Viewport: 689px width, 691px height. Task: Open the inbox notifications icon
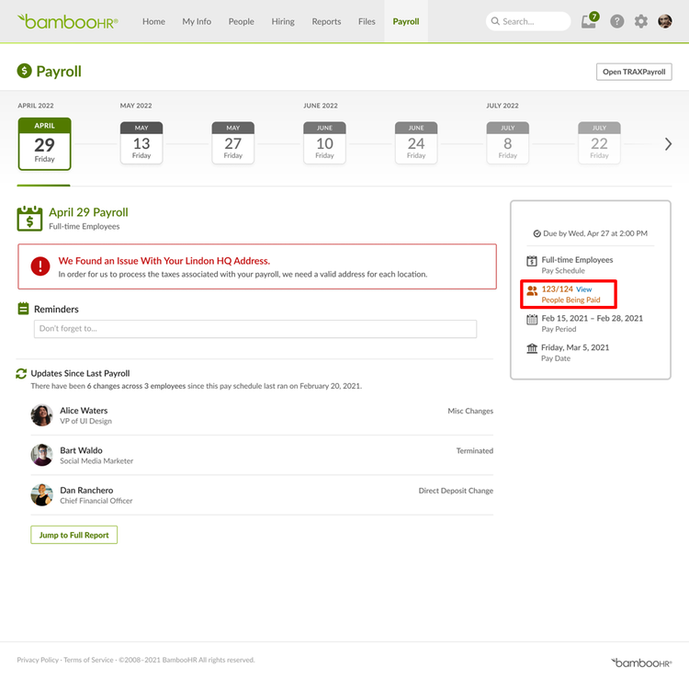589,21
